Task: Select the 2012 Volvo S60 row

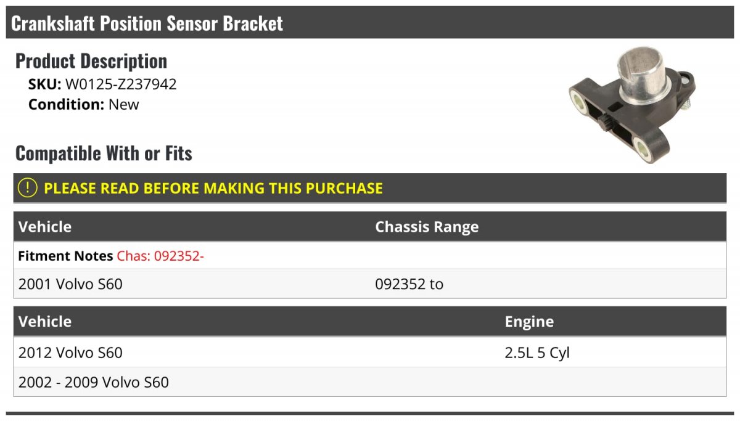Action: click(370, 353)
